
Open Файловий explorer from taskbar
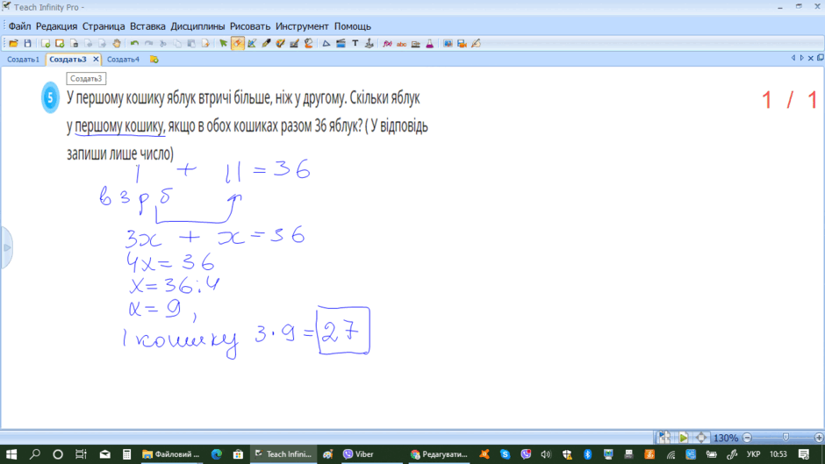[x=171, y=454]
